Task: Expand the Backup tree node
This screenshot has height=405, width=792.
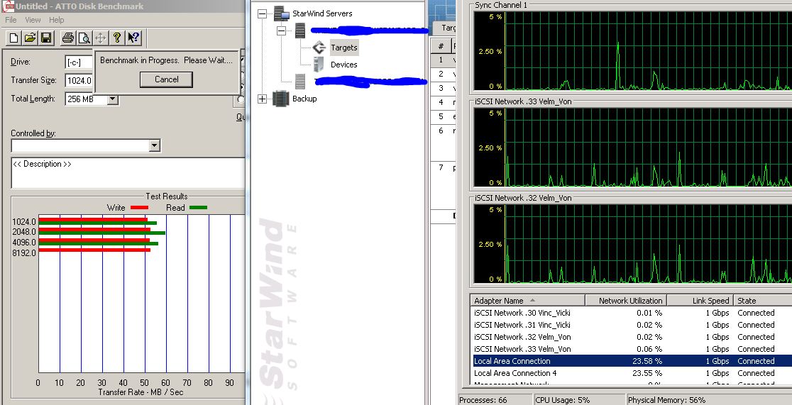Action: click(262, 99)
